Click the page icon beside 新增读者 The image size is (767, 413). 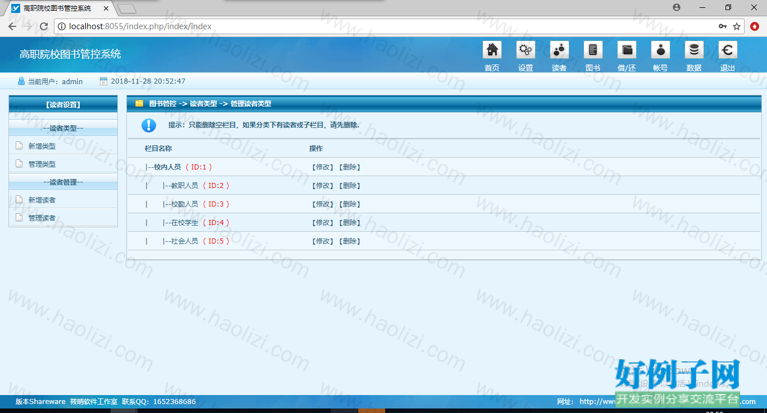(19, 200)
